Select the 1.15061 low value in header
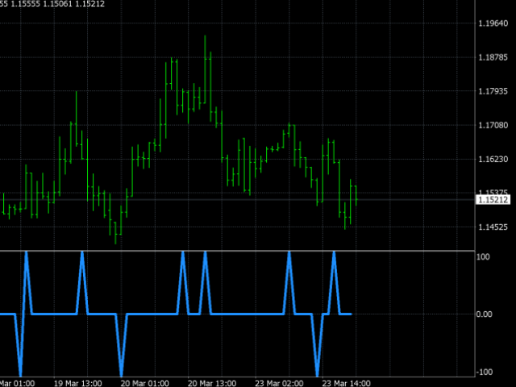This screenshot has height=387, width=516. [x=57, y=4]
